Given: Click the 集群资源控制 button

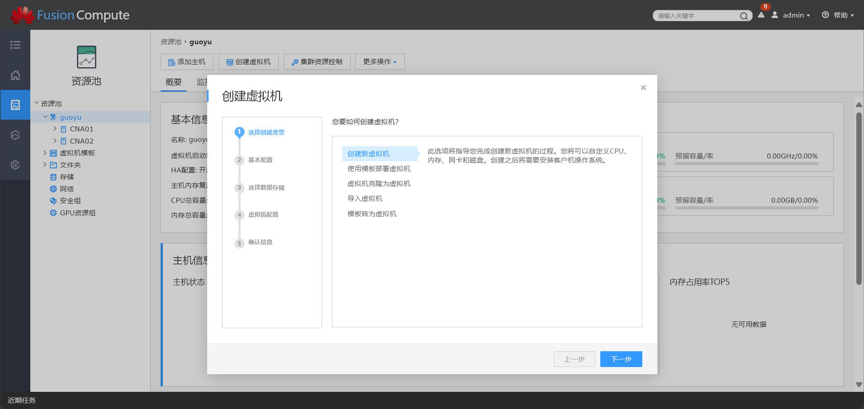Looking at the screenshot, I should point(317,62).
